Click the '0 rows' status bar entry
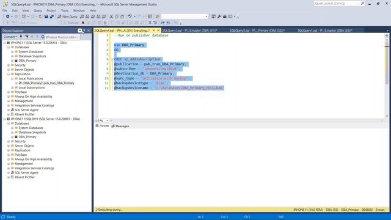 pyautogui.click(x=380, y=210)
